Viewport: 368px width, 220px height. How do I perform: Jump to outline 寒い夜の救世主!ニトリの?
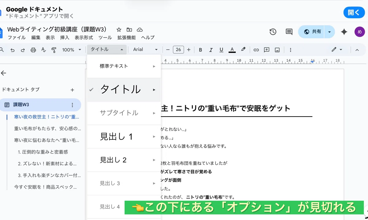[x=47, y=117]
